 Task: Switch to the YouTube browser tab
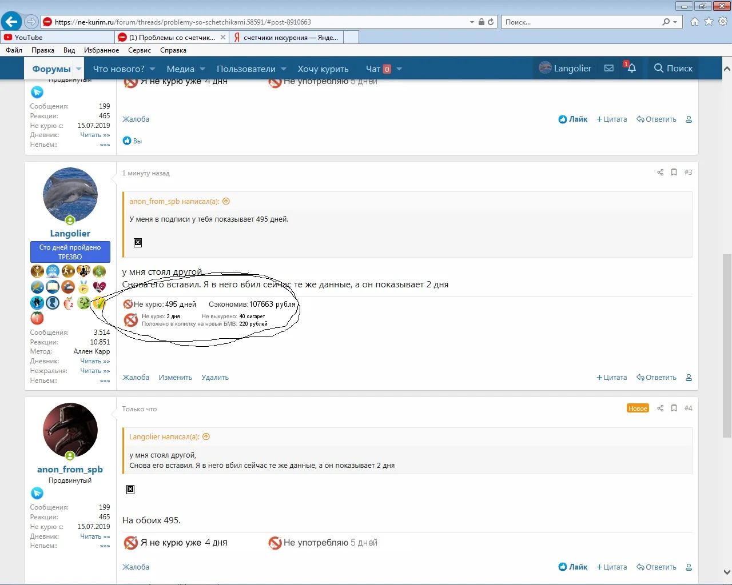57,38
